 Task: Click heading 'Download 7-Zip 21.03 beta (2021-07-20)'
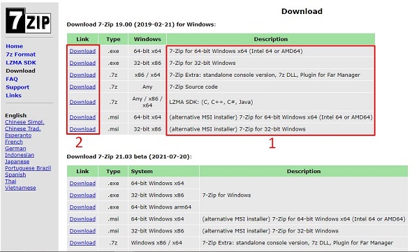click(129, 156)
